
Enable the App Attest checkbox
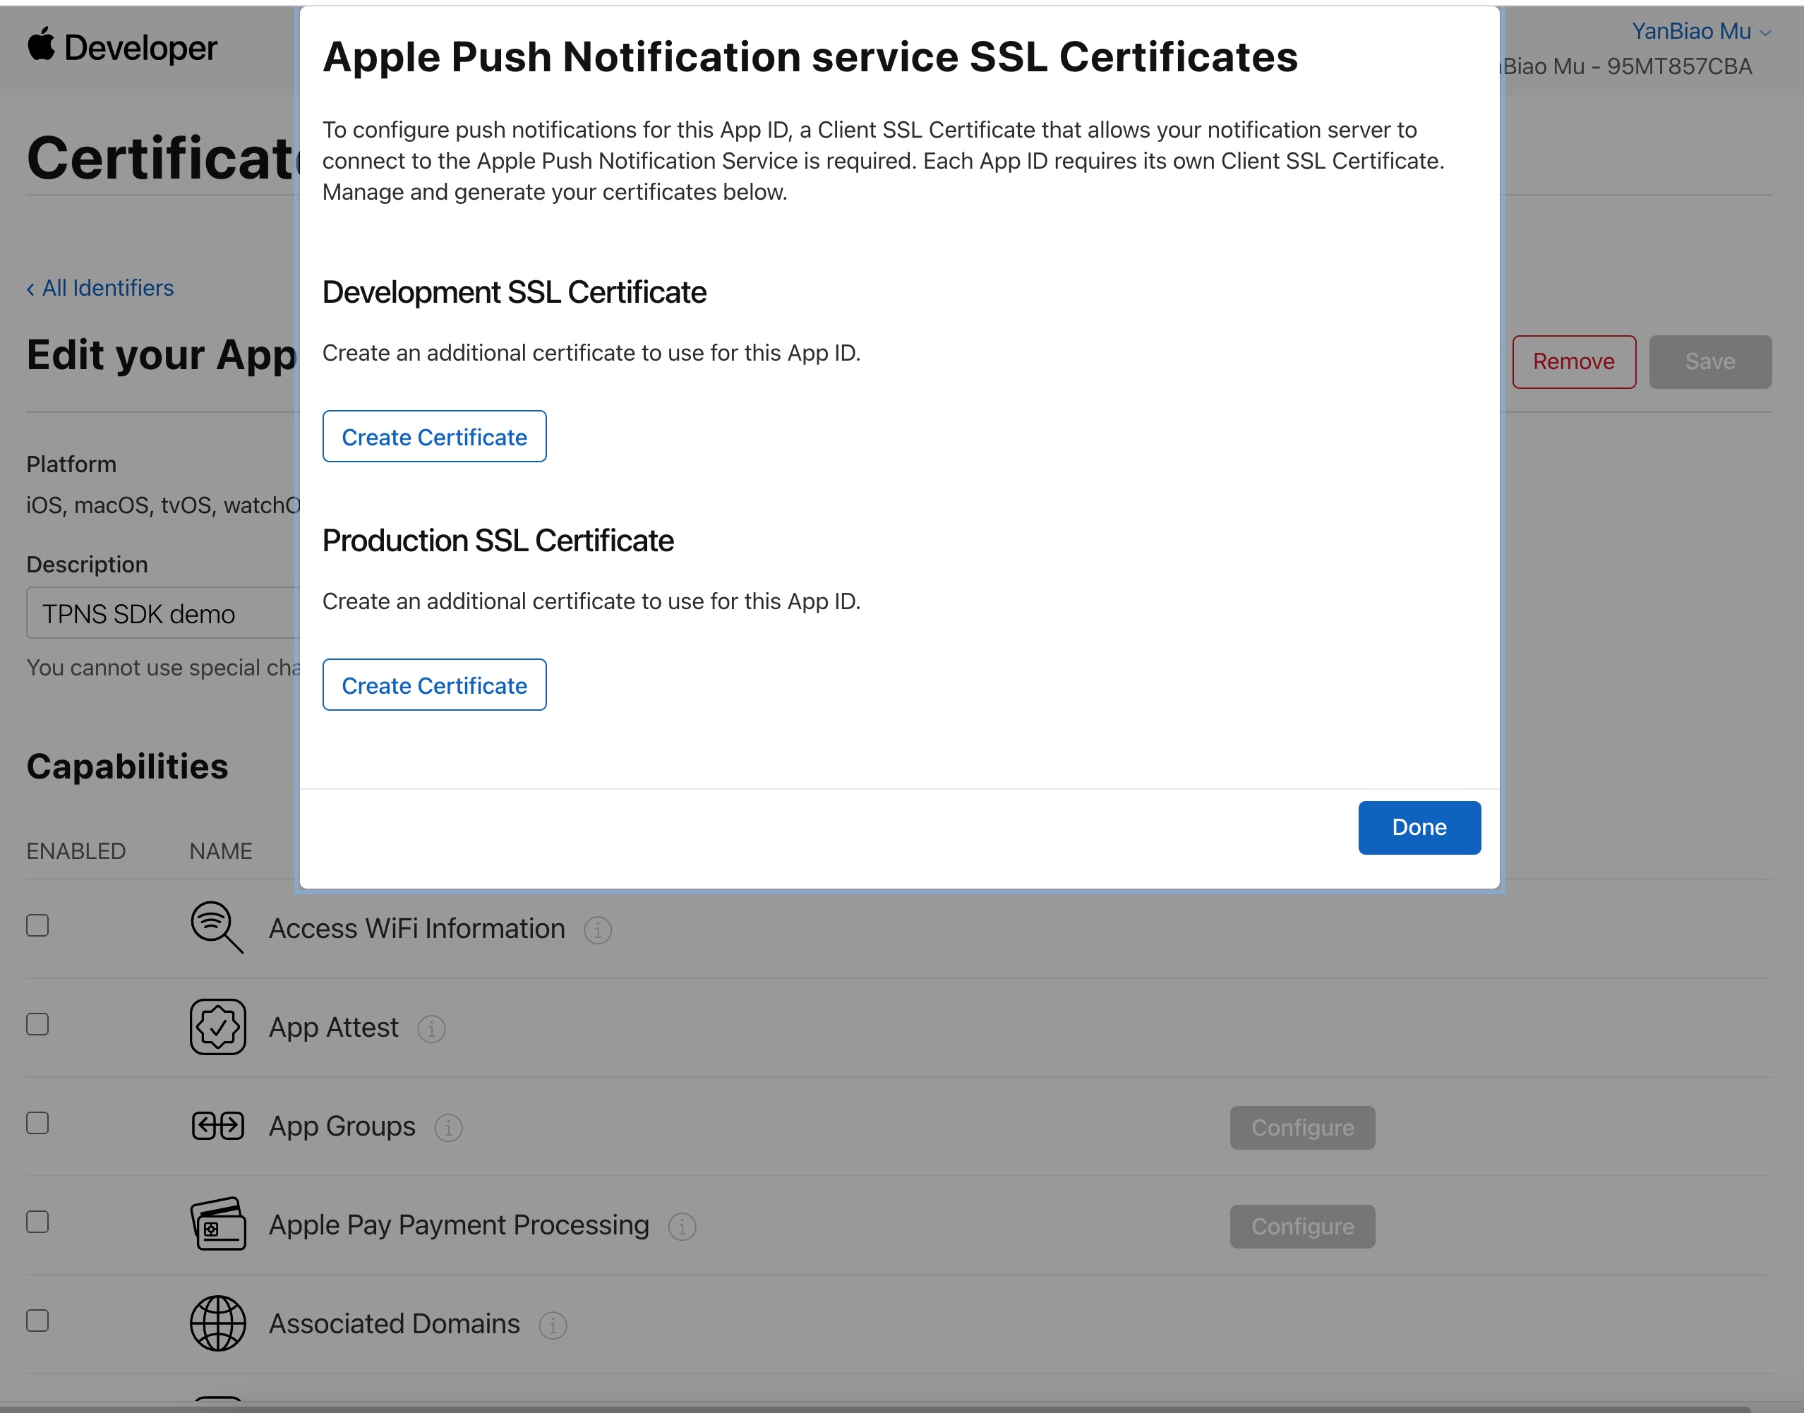pos(37,1024)
